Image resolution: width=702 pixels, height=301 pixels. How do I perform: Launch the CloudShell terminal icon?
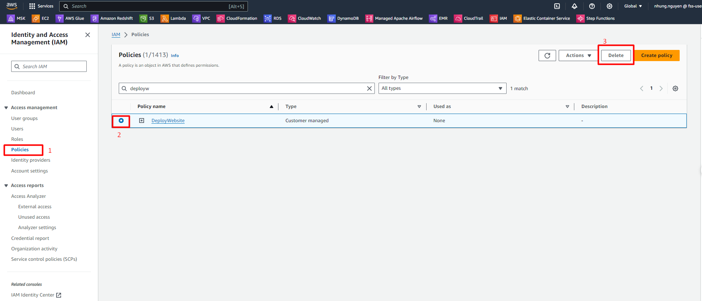click(x=557, y=6)
